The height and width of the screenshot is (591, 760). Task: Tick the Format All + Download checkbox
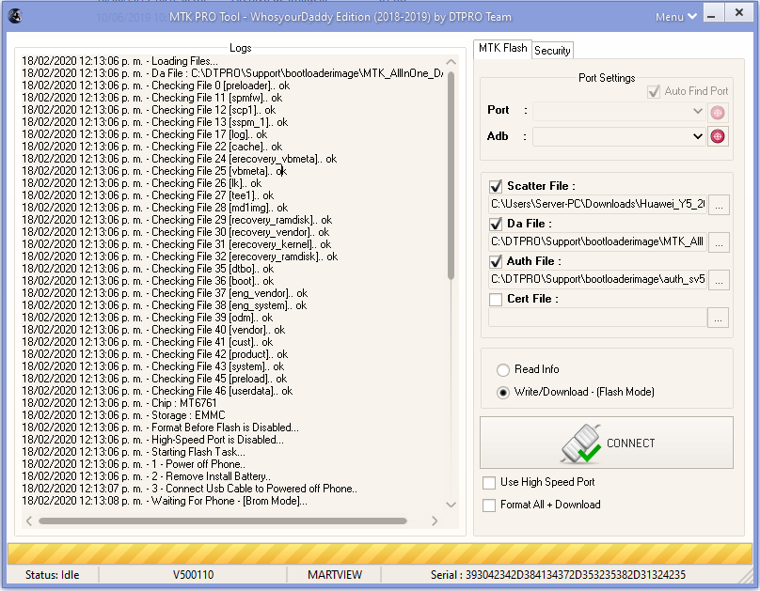(x=489, y=505)
